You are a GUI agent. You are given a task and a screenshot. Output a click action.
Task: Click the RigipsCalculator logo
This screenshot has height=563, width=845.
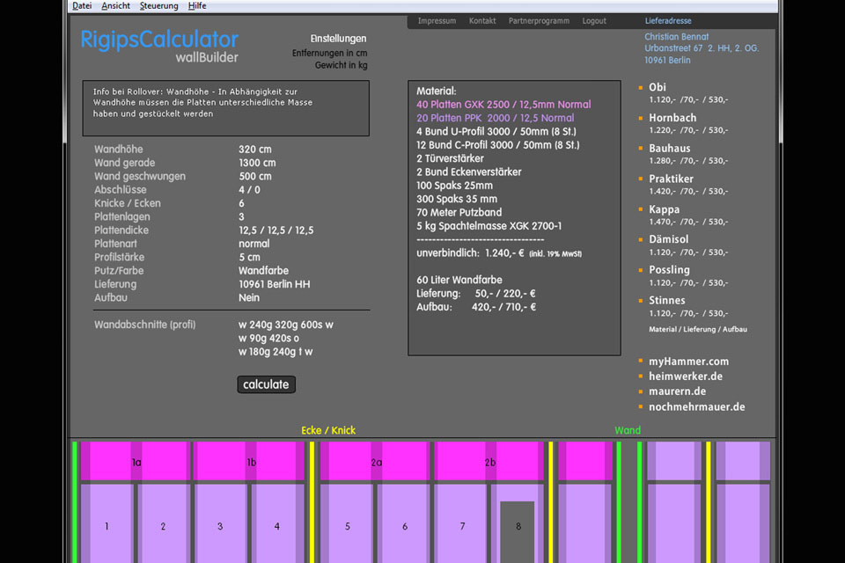click(x=159, y=40)
